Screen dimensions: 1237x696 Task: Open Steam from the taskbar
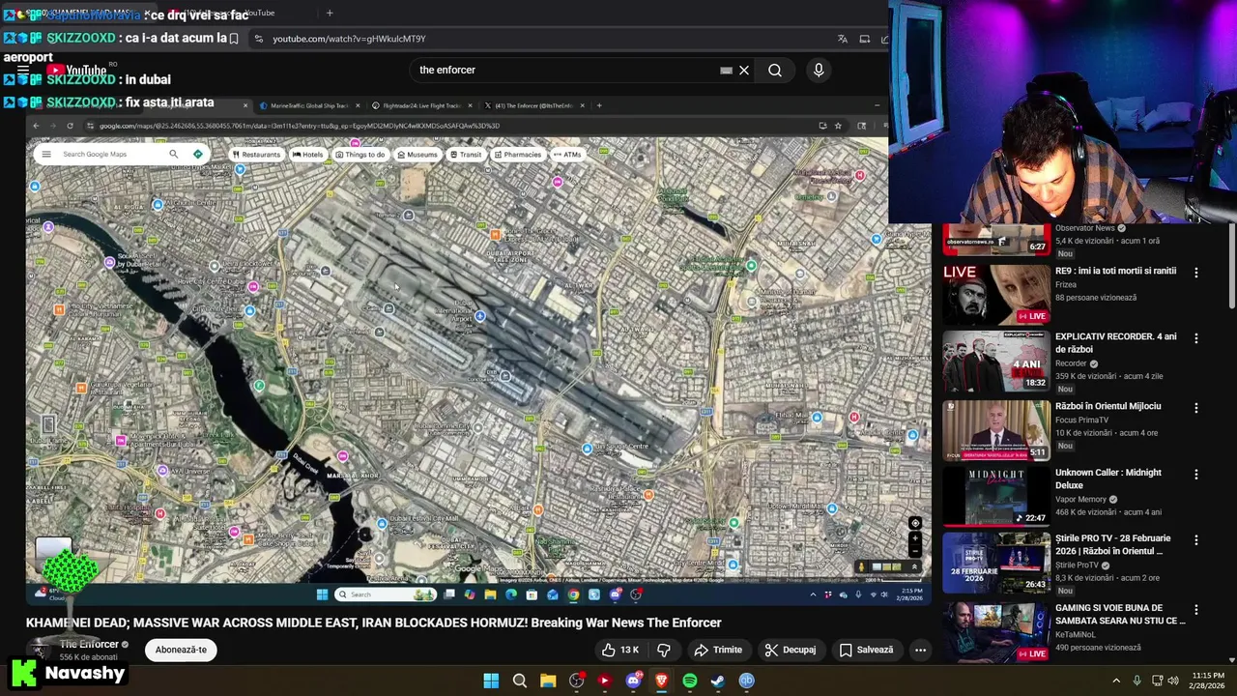718,681
